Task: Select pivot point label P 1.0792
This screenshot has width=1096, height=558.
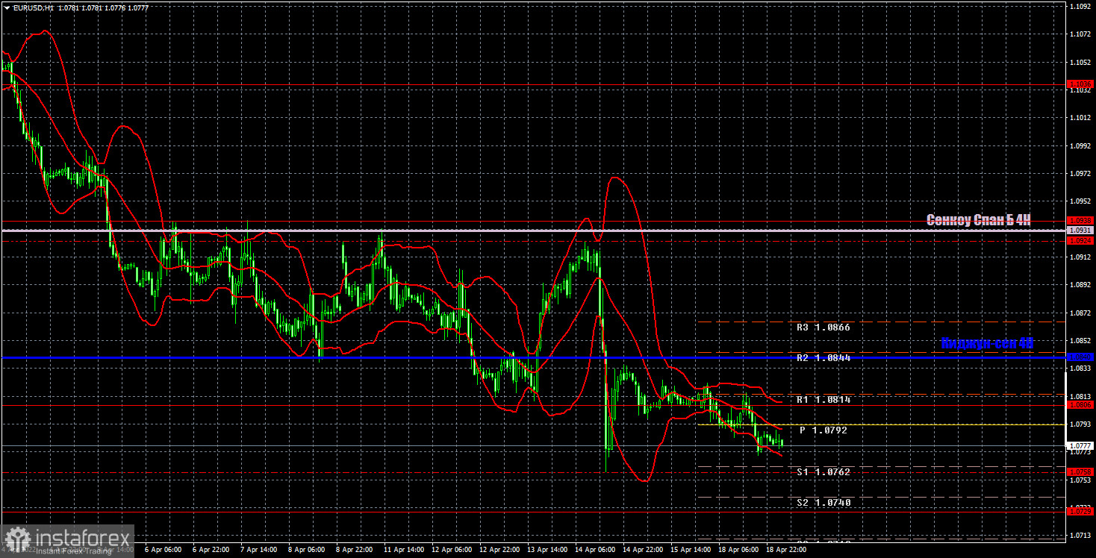Action: pos(823,430)
